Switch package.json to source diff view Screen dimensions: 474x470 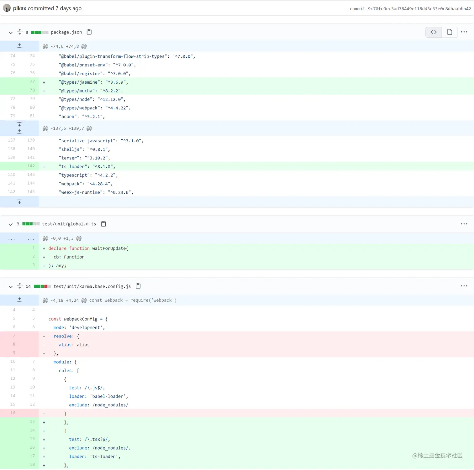pyautogui.click(x=434, y=32)
